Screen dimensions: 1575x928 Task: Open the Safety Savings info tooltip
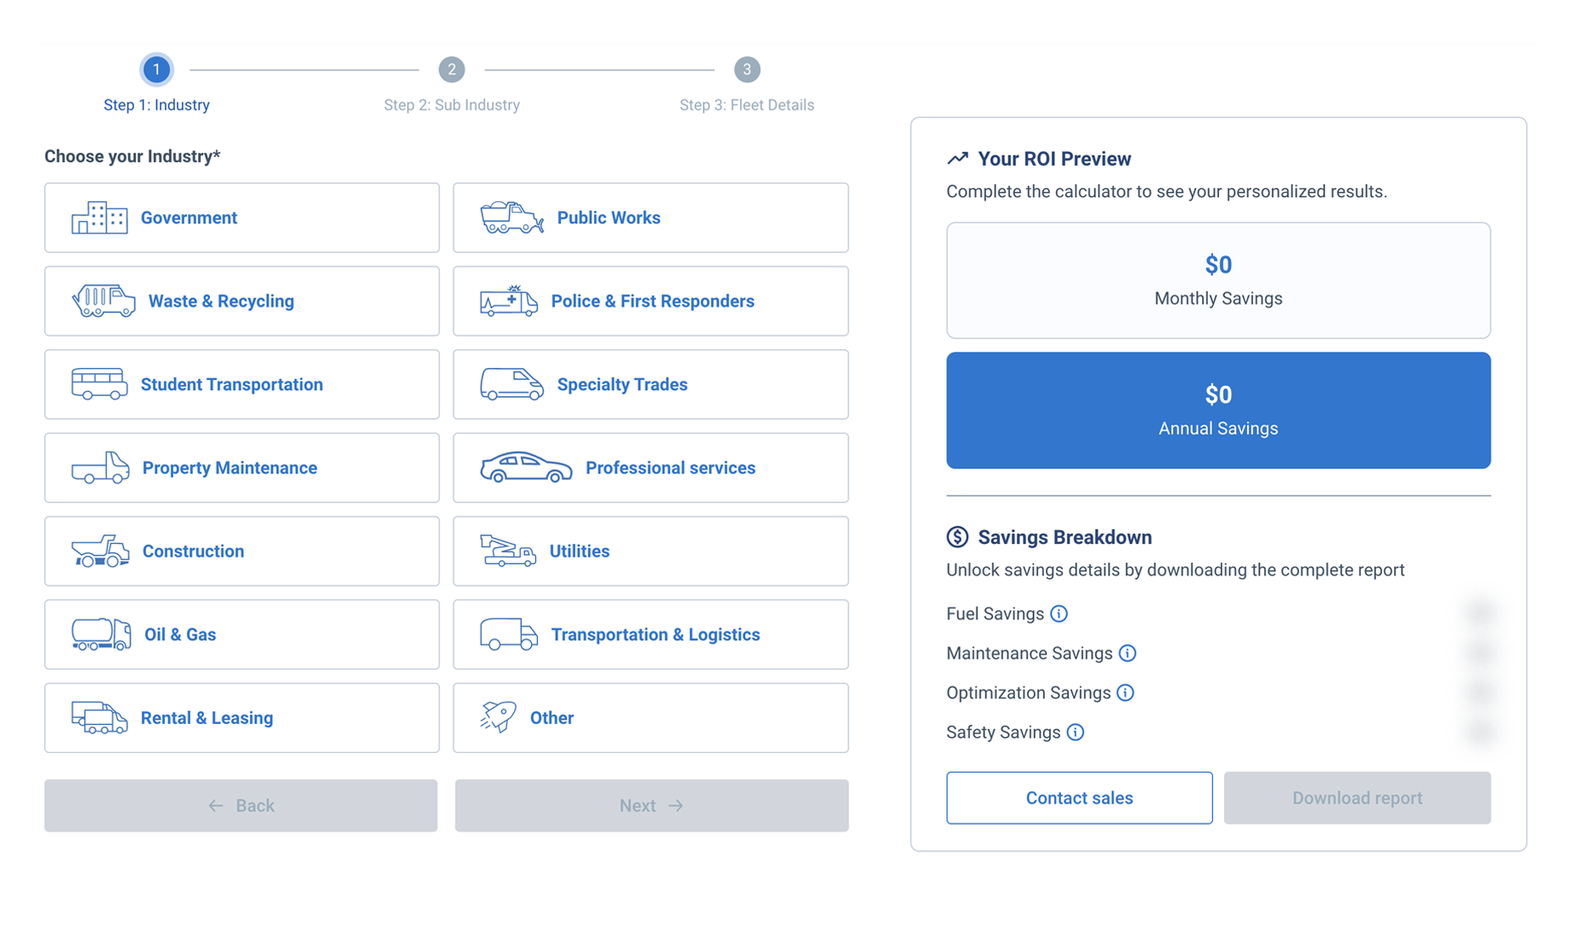pyautogui.click(x=1075, y=732)
